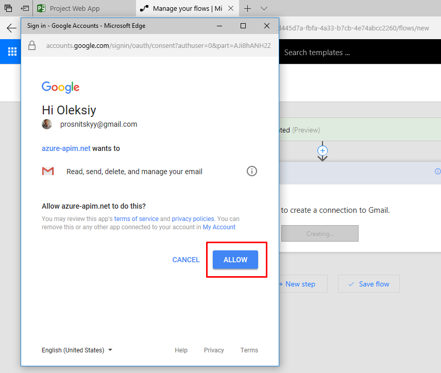The width and height of the screenshot is (441, 373).
Task: Open the privacy policies link
Action: (x=193, y=218)
